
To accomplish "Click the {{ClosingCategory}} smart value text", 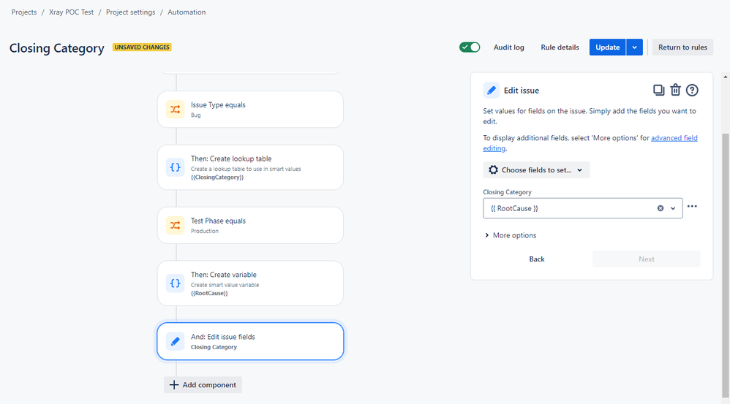I will pyautogui.click(x=217, y=177).
